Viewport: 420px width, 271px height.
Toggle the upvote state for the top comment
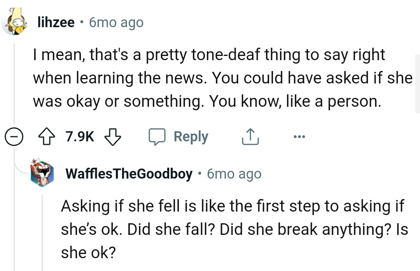pyautogui.click(x=47, y=137)
